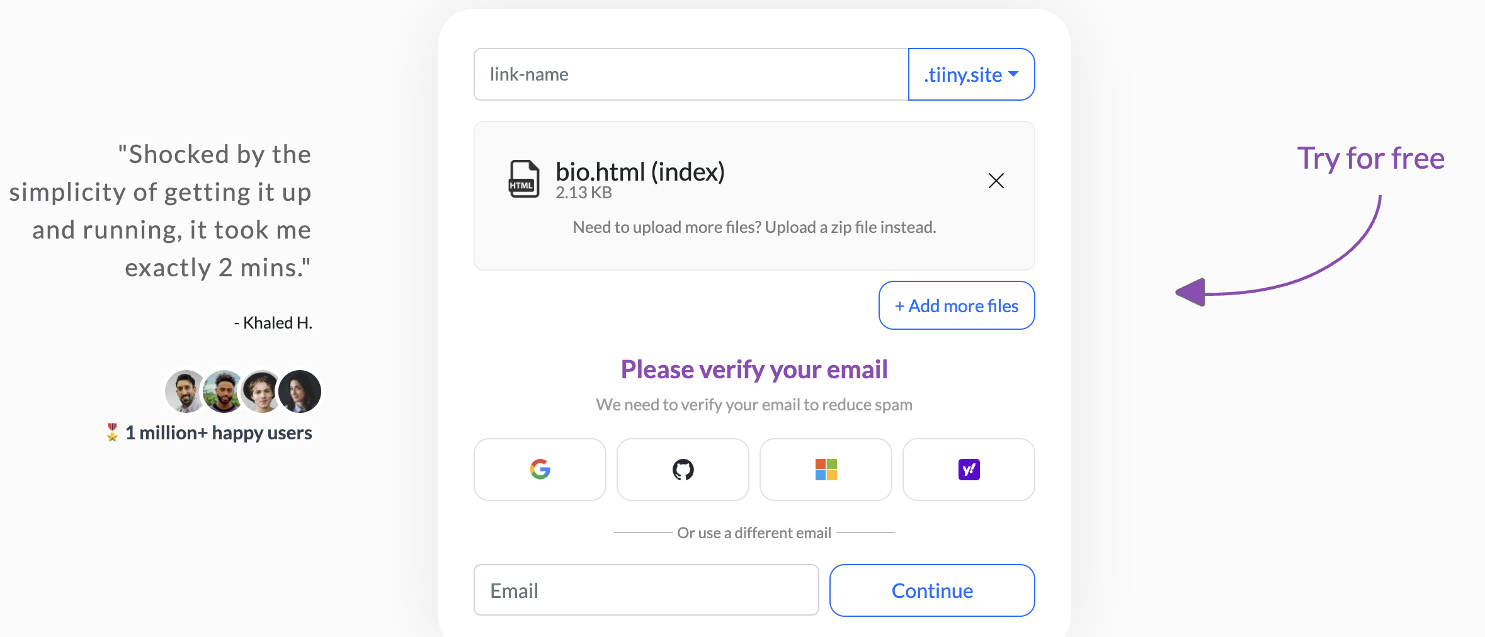Click the link-name input field

coord(691,74)
